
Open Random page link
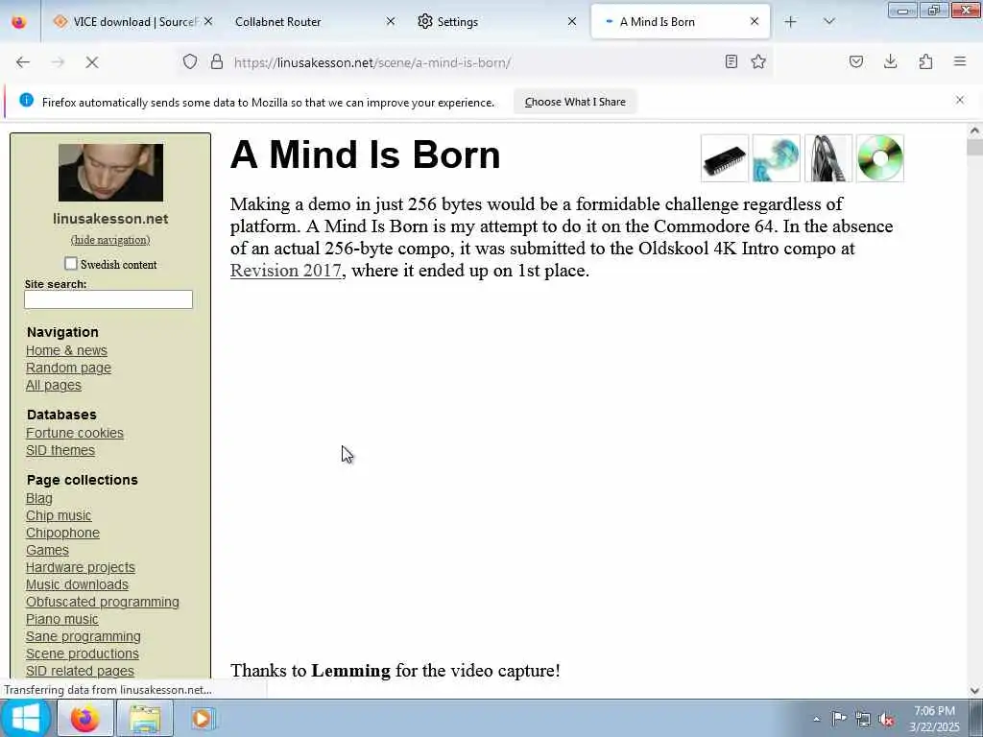click(68, 368)
